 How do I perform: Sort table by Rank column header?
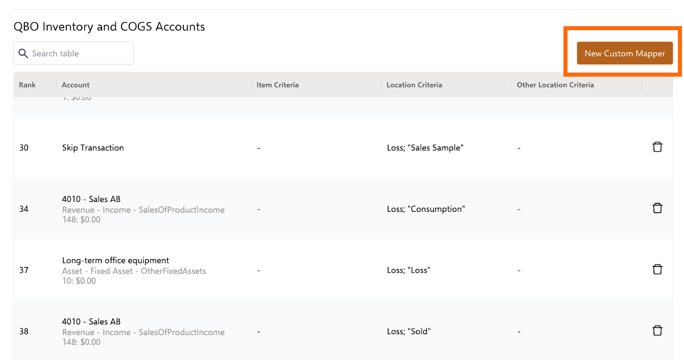27,85
